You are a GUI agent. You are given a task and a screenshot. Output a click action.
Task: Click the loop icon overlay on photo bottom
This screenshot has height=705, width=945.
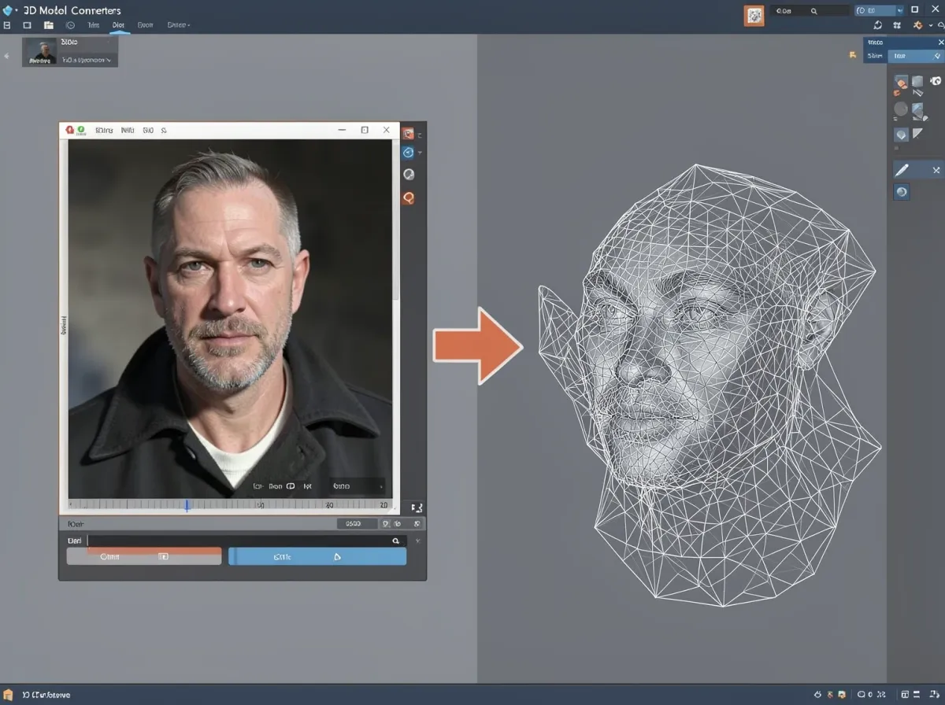pyautogui.click(x=291, y=486)
